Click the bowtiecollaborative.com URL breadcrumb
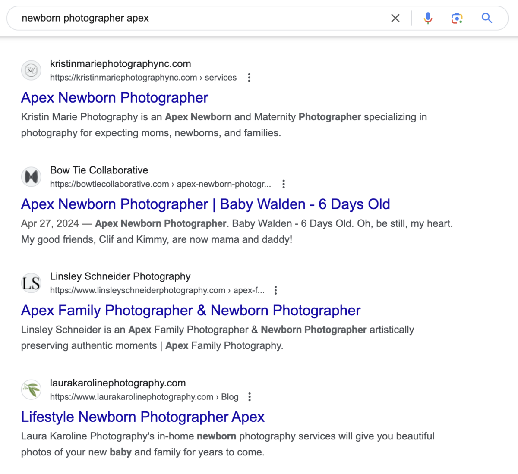 (160, 184)
